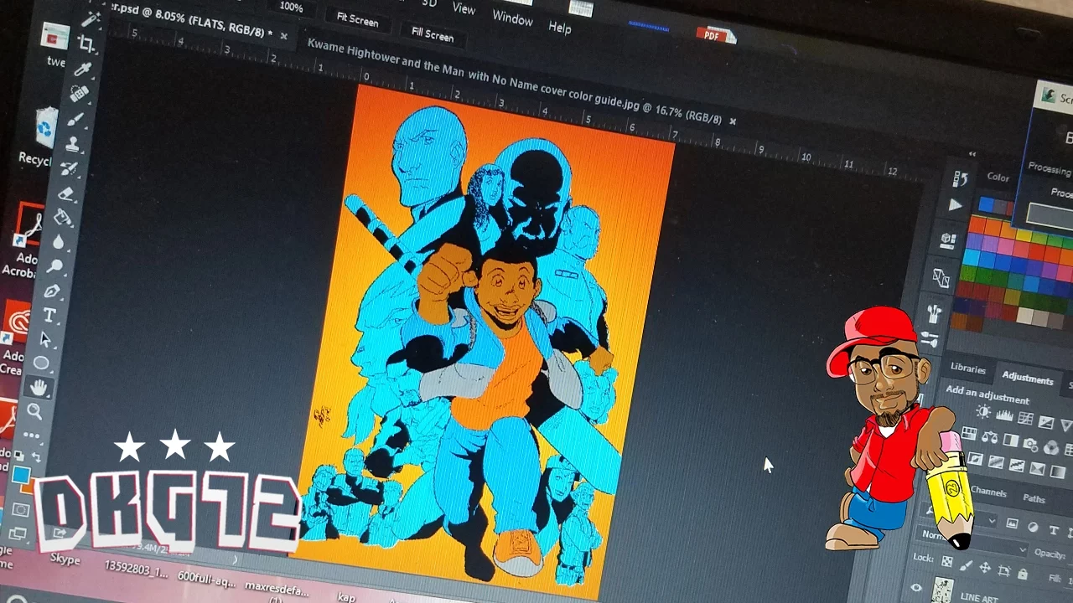Select the Type tool
1073x603 pixels.
pos(49,315)
